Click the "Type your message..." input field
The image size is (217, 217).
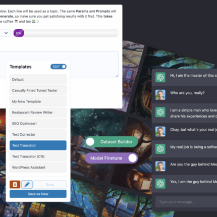[186, 202]
